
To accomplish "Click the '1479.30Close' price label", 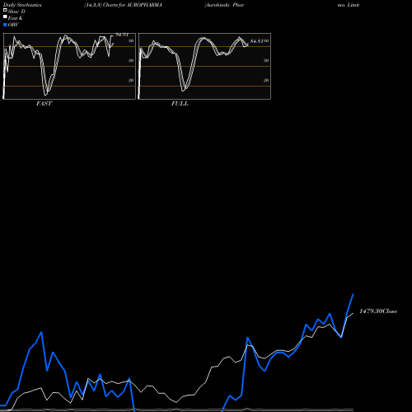I will tap(378, 311).
